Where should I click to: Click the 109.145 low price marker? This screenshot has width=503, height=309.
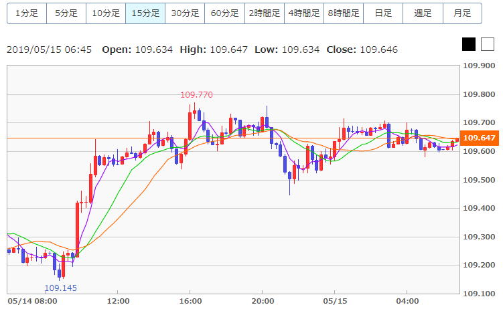coord(61,288)
